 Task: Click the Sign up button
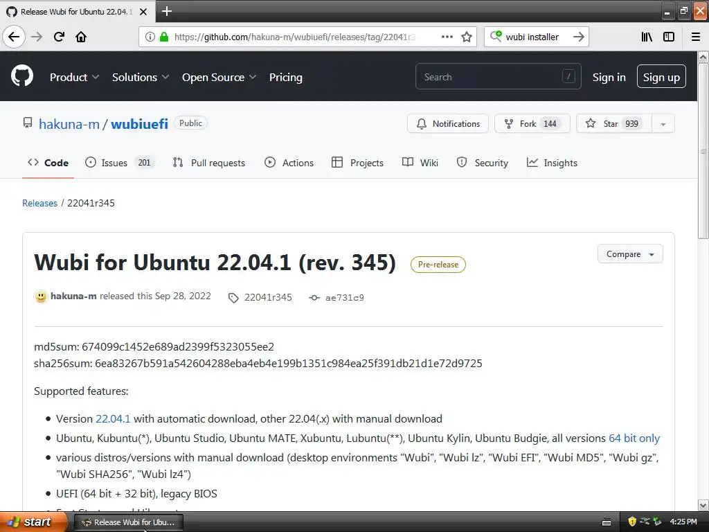pyautogui.click(x=661, y=77)
